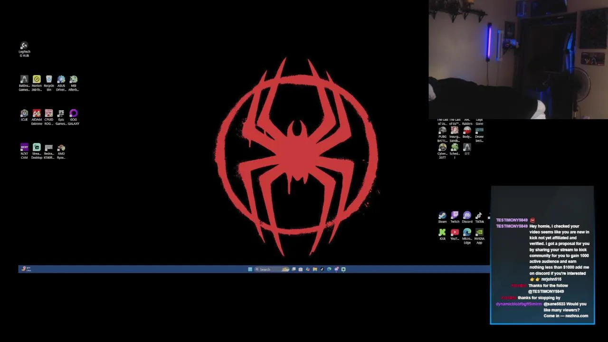Open the Battlestate Games launcher shortcut
608x342 pixels.
pyautogui.click(x=24, y=83)
